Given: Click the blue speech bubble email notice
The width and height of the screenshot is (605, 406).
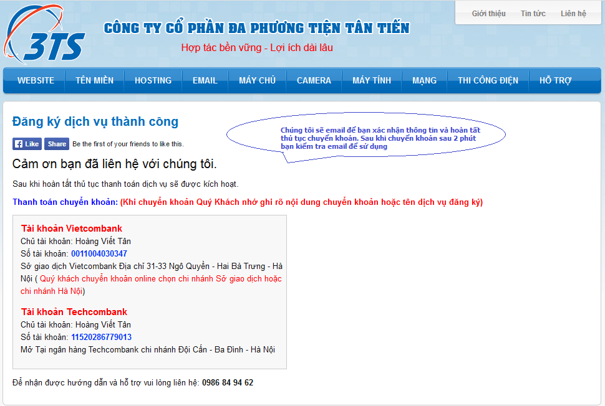Looking at the screenshot, I should pyautogui.click(x=365, y=137).
